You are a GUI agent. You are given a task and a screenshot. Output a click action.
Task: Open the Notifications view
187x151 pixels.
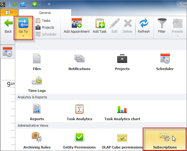coord(79,62)
